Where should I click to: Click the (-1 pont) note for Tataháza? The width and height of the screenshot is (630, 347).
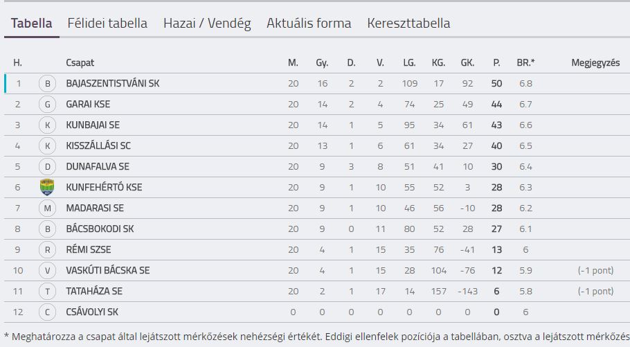coord(596,291)
